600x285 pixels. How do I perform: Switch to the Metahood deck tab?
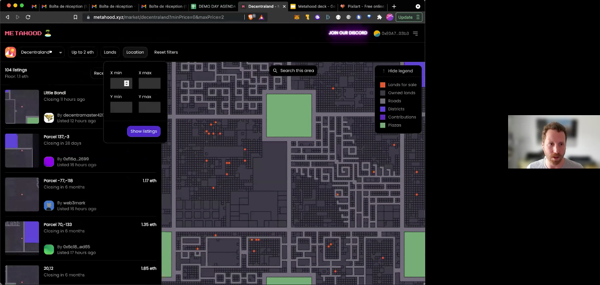pyautogui.click(x=312, y=6)
